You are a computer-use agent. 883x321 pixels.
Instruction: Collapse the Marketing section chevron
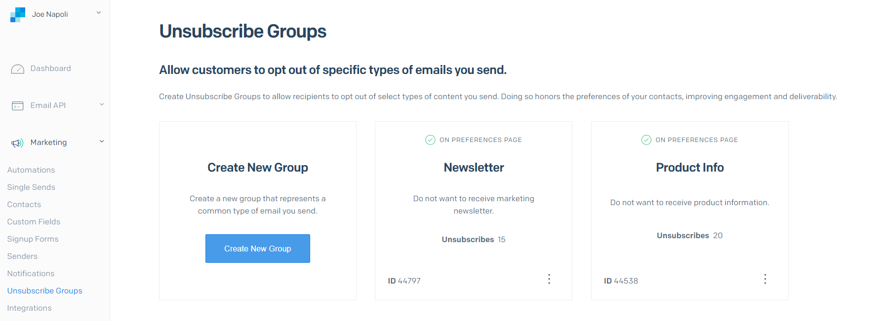[x=102, y=142]
